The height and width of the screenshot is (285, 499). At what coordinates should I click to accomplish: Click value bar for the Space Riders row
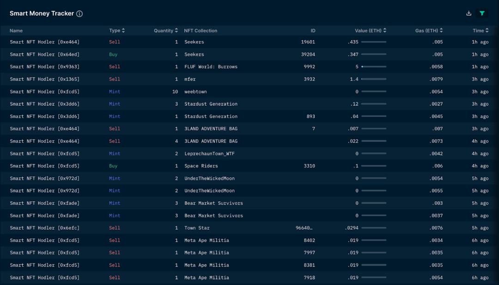click(x=374, y=166)
